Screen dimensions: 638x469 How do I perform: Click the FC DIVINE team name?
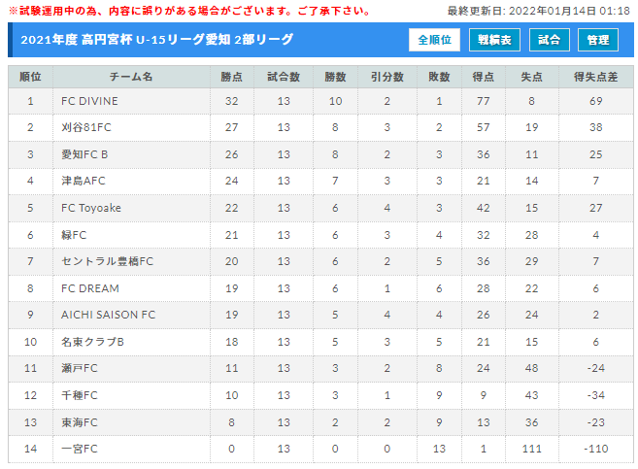[89, 101]
